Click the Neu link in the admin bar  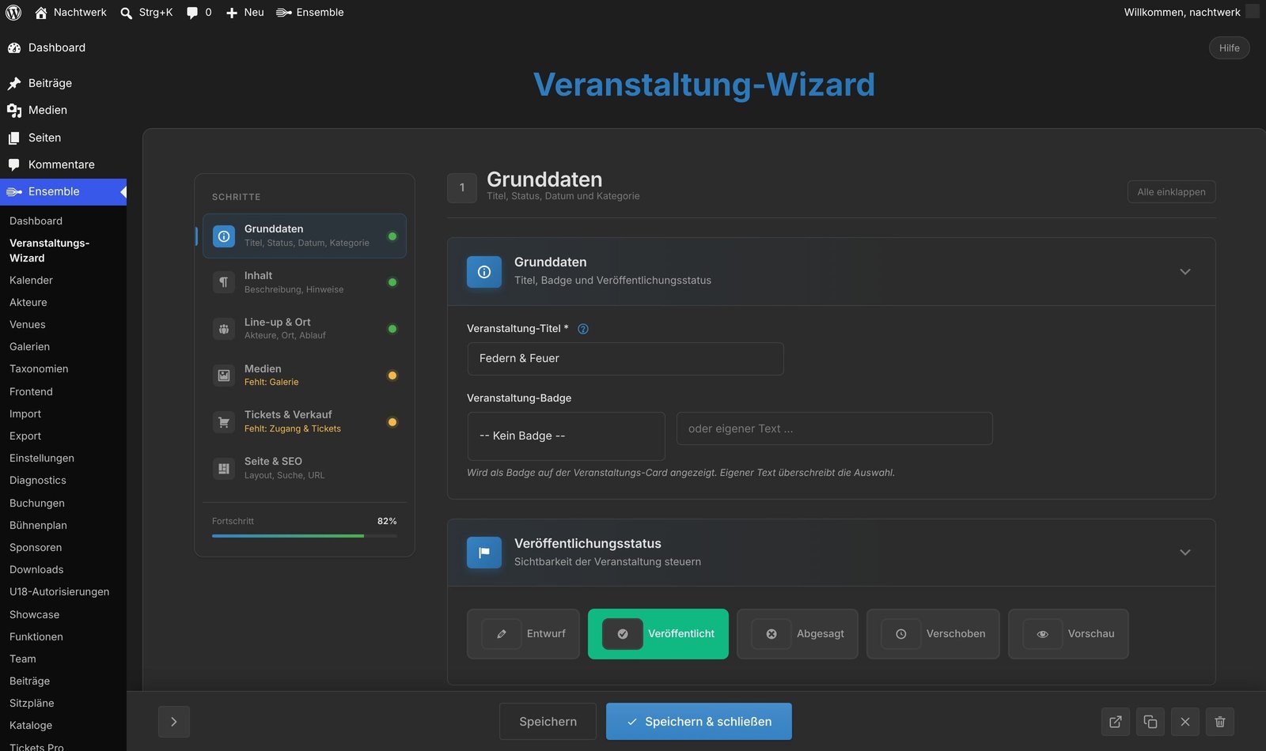(245, 13)
